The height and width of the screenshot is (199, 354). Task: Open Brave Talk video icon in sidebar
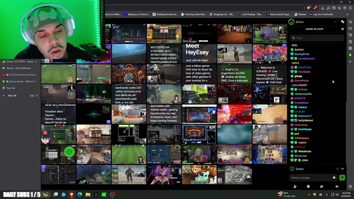350,28
